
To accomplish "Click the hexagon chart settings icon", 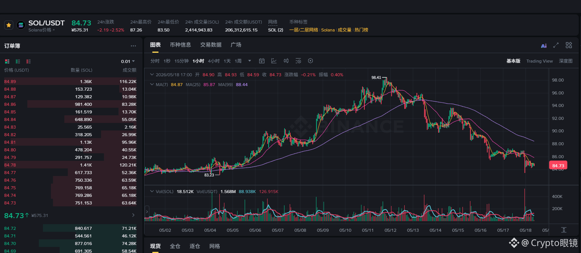I will point(310,61).
